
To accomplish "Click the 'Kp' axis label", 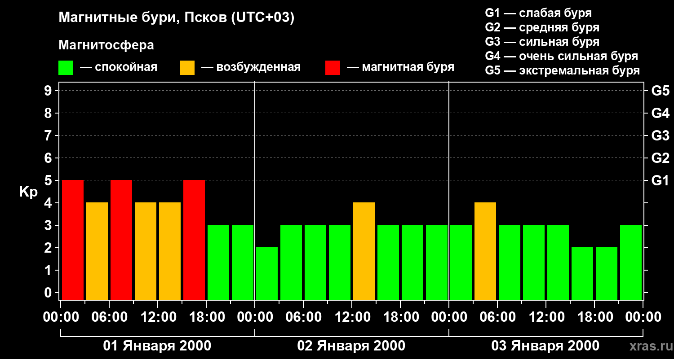I will (28, 192).
